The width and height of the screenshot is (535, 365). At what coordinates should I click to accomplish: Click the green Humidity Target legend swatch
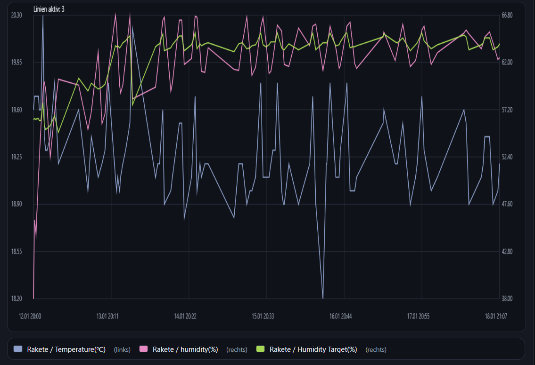point(261,349)
